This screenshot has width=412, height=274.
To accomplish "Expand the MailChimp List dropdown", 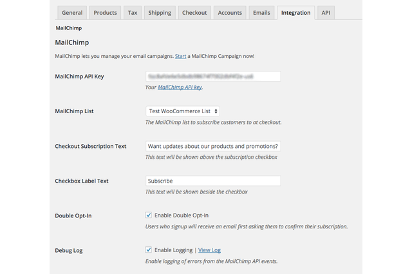I will click(x=183, y=111).
